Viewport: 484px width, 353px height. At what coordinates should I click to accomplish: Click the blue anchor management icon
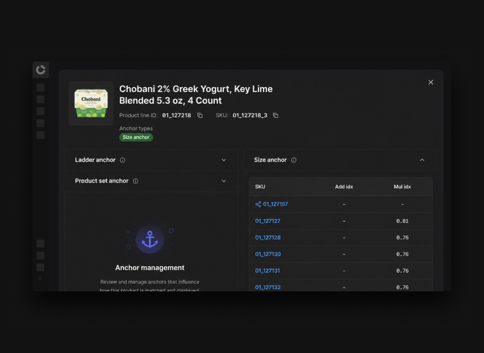click(149, 239)
